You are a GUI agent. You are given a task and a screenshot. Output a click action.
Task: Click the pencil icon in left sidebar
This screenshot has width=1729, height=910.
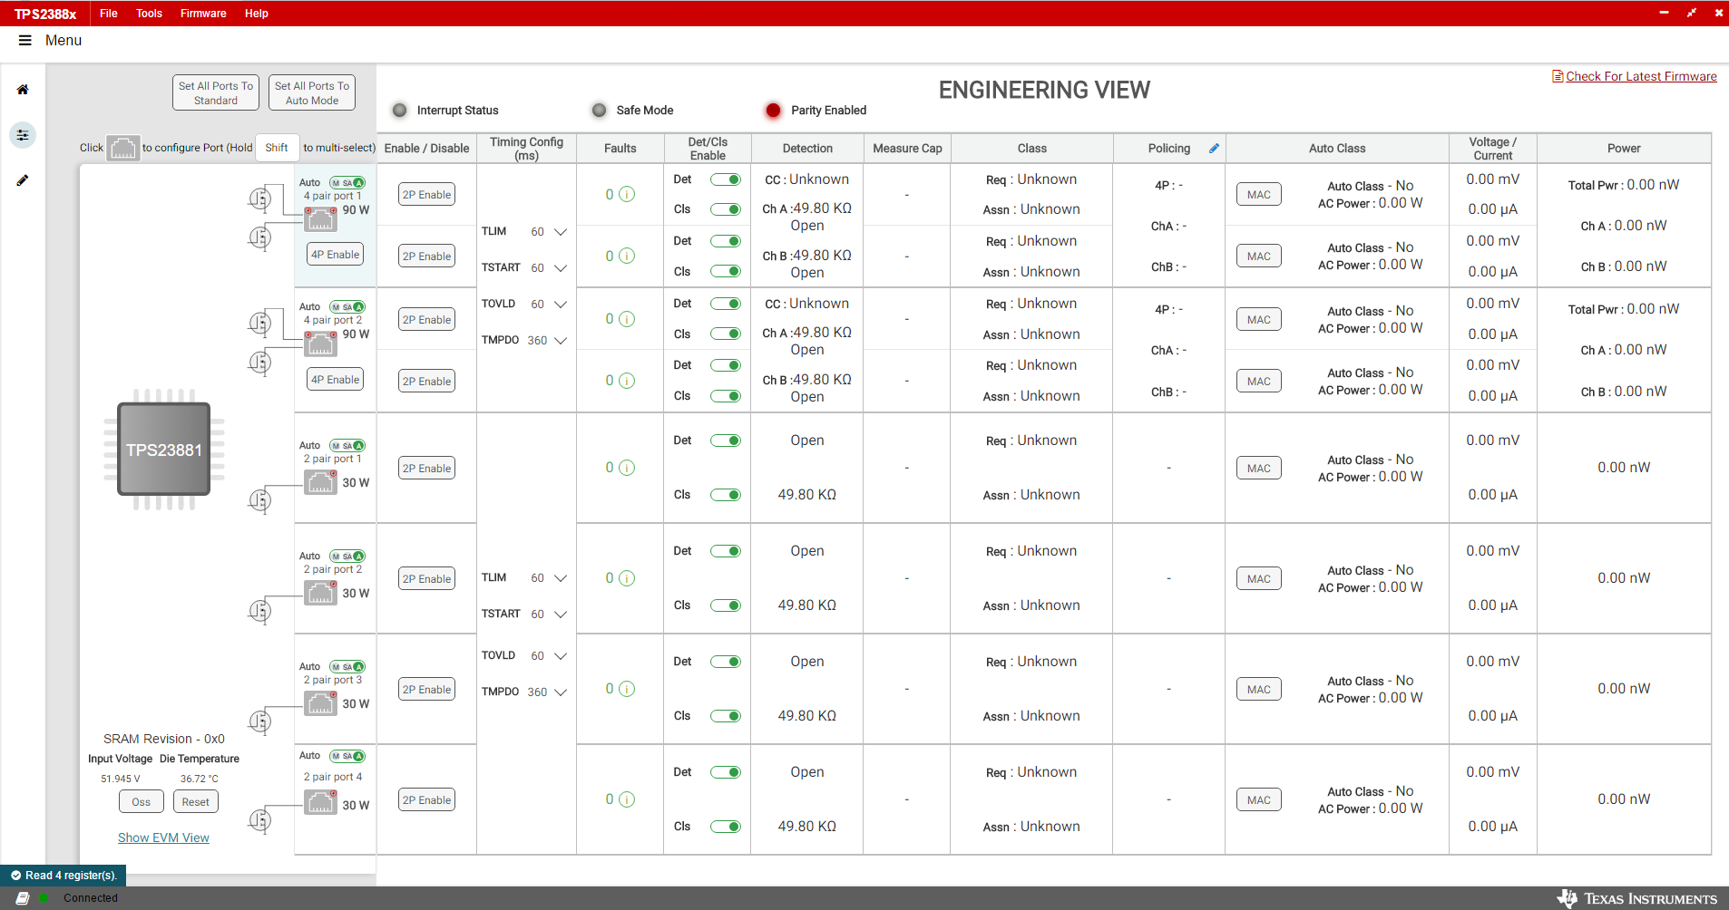(x=23, y=180)
